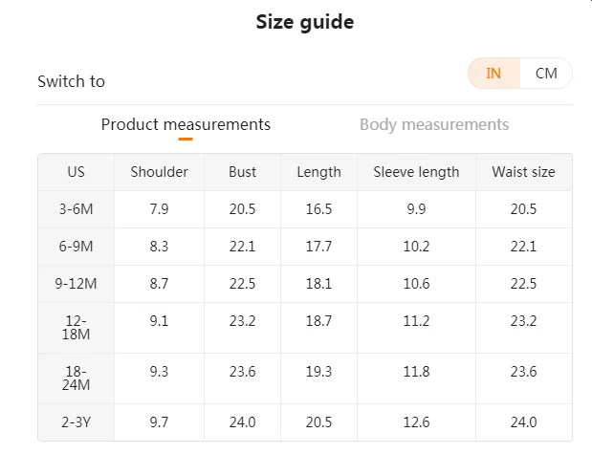Open the Product measurements tab
Image resolution: width=592 pixels, height=454 pixels.
pos(186,124)
